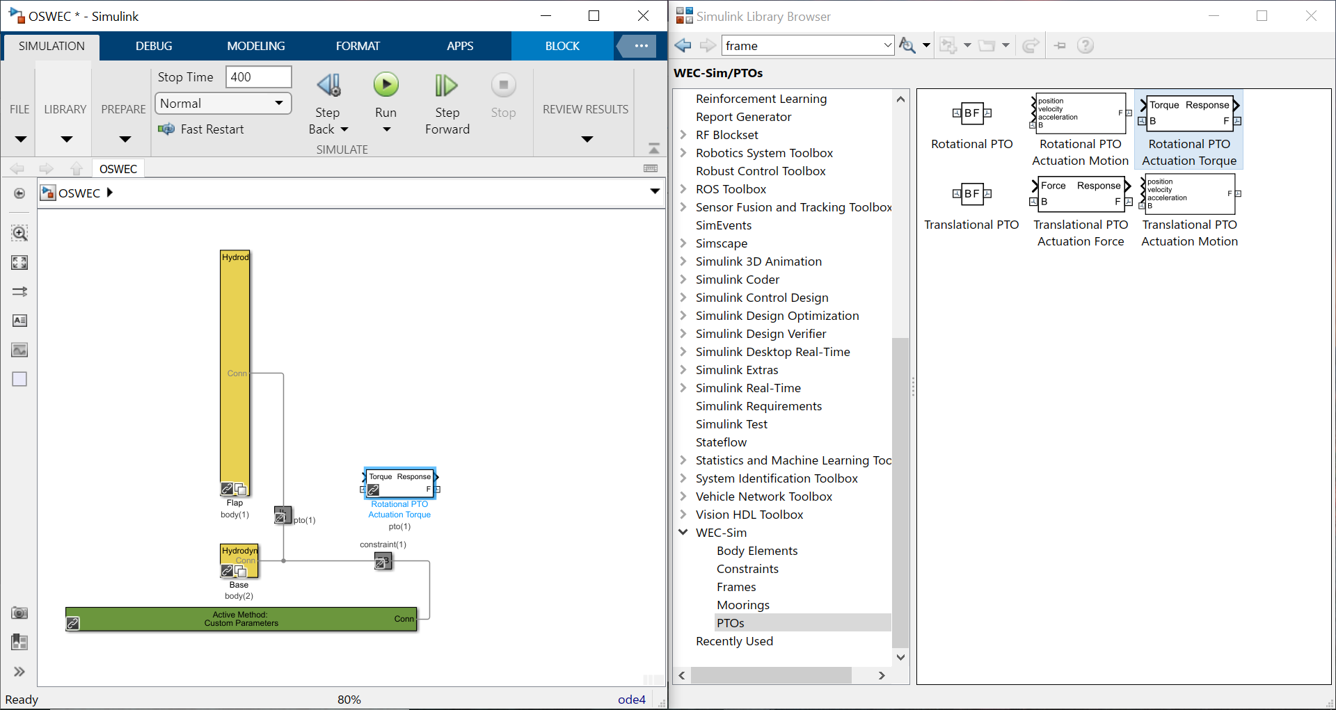Switch to the DEBUG tab

point(154,46)
